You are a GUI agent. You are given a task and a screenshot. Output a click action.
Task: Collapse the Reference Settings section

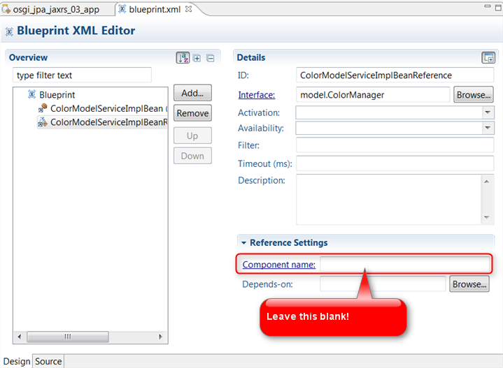click(244, 243)
